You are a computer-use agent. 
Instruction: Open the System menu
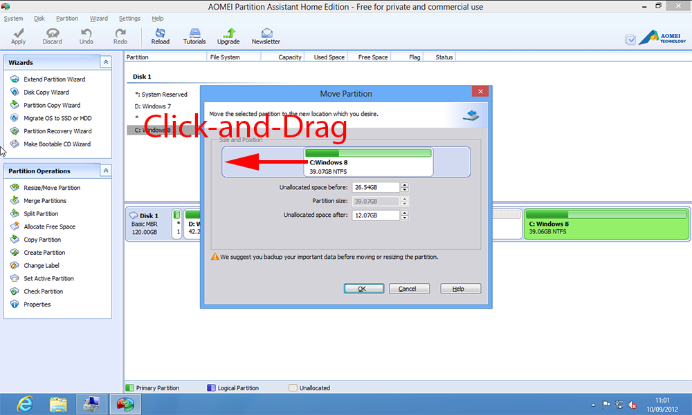pyautogui.click(x=13, y=19)
